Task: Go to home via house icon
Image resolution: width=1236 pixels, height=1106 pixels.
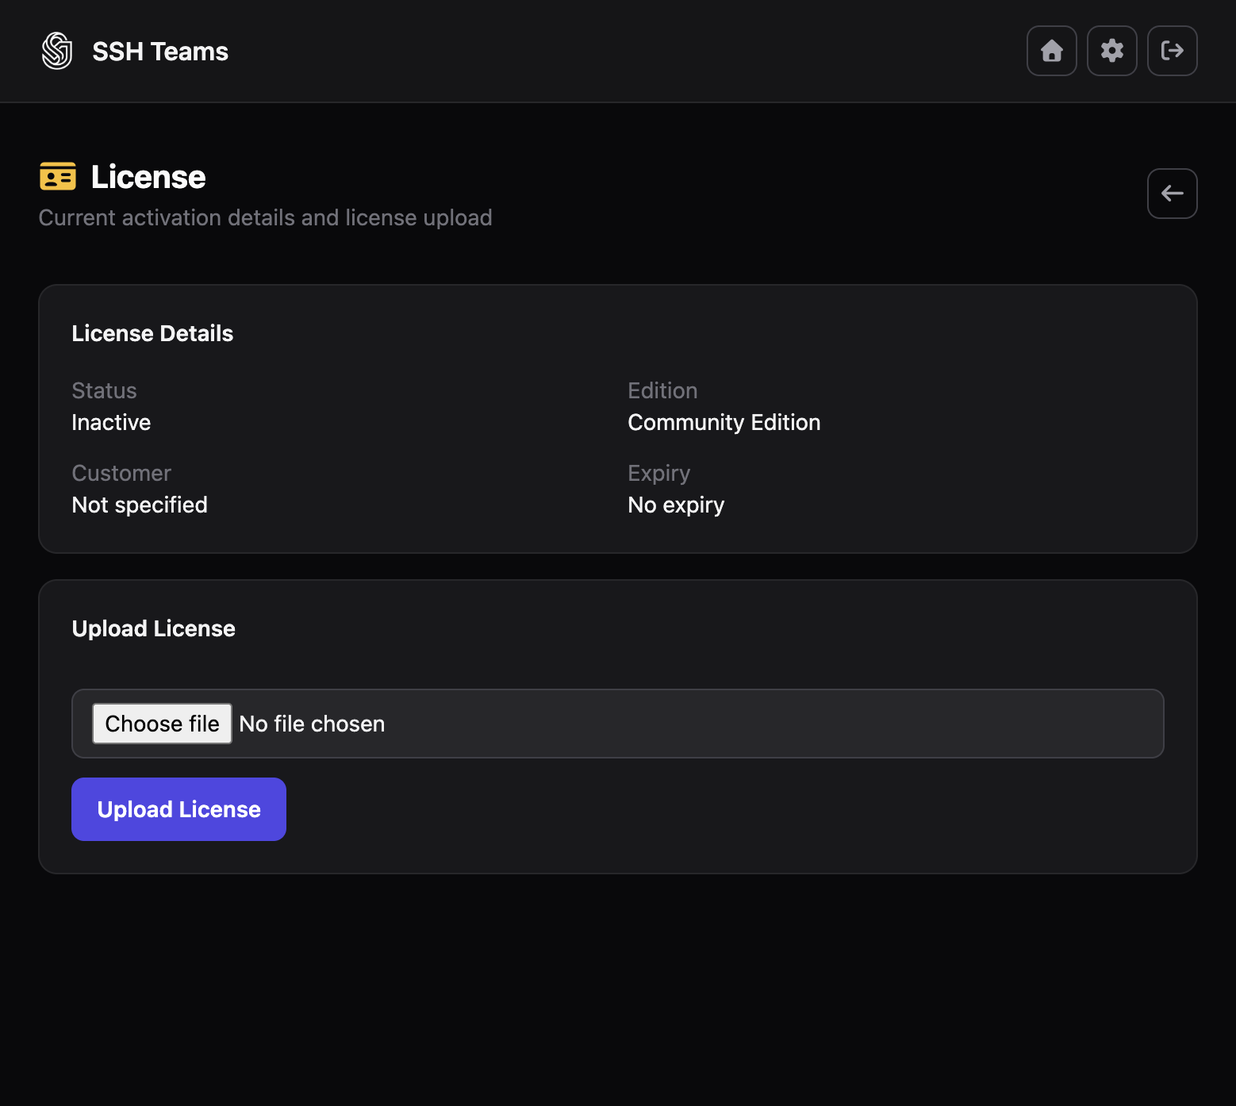Action: point(1051,51)
